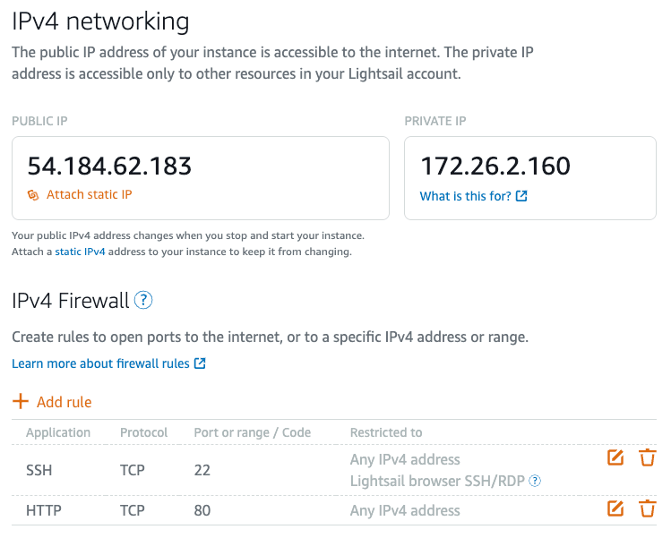The image size is (671, 538).
Task: Click the HTTP application cell
Action: point(44,510)
